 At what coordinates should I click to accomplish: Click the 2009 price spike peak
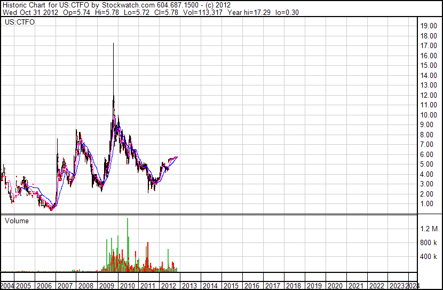click(113, 44)
